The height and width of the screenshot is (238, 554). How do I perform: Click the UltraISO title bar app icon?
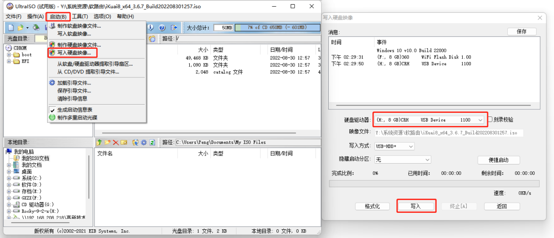click(x=10, y=6)
